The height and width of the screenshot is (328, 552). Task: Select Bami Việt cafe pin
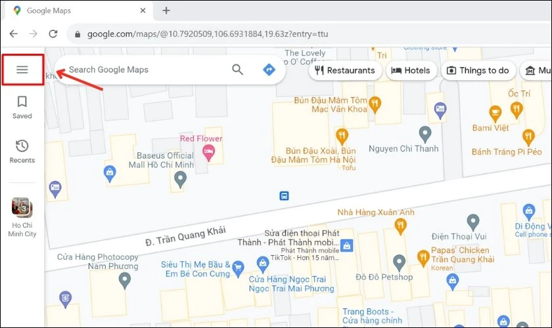point(495,114)
